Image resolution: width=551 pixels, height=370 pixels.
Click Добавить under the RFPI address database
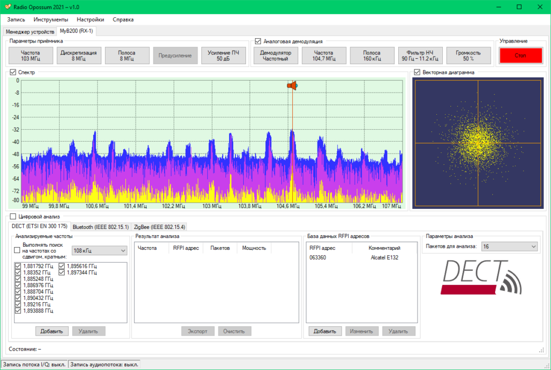click(325, 331)
